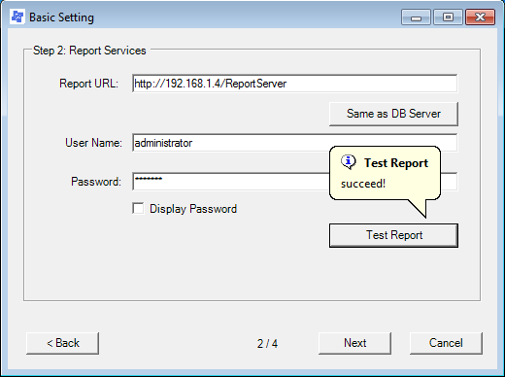Click the Same as DB Server button
This screenshot has height=377, width=505.
pyautogui.click(x=393, y=114)
